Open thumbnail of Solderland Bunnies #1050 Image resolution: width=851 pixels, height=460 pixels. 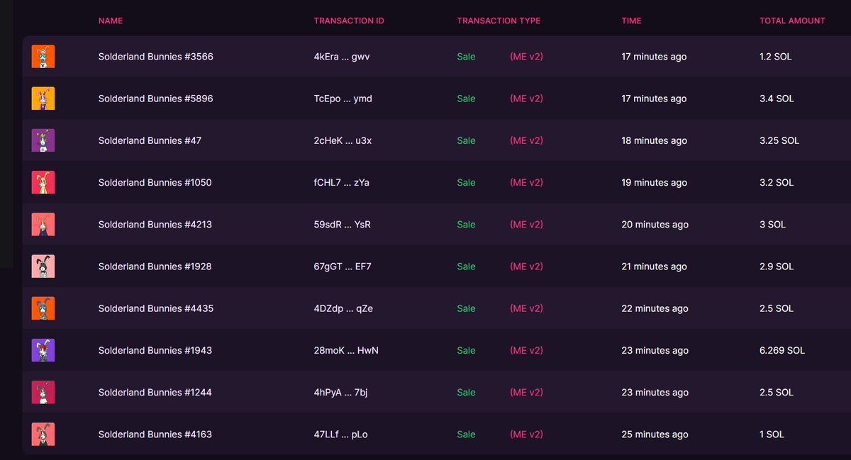coord(43,182)
